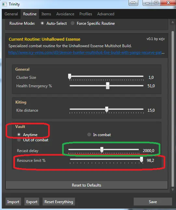Click the scrollbar up arrow
Screen dimensions: 176x210
pyautogui.click(x=173, y=22)
